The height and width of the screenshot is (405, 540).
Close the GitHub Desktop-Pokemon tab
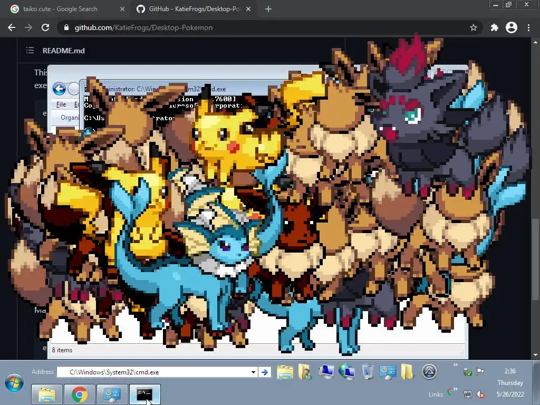(248, 9)
